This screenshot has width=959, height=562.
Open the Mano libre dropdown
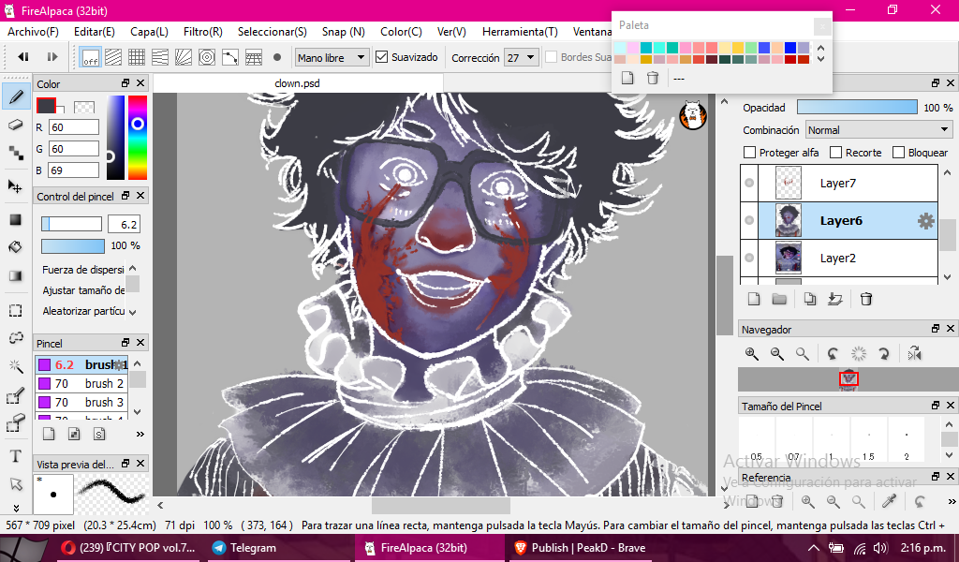coord(332,57)
